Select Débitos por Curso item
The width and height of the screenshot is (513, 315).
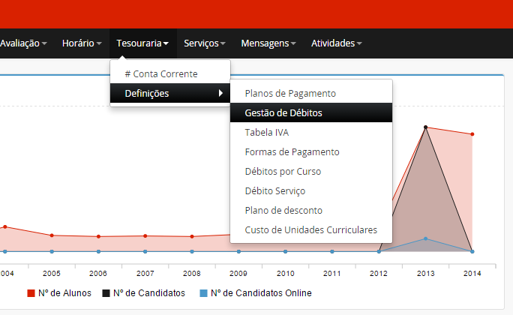pyautogui.click(x=283, y=172)
